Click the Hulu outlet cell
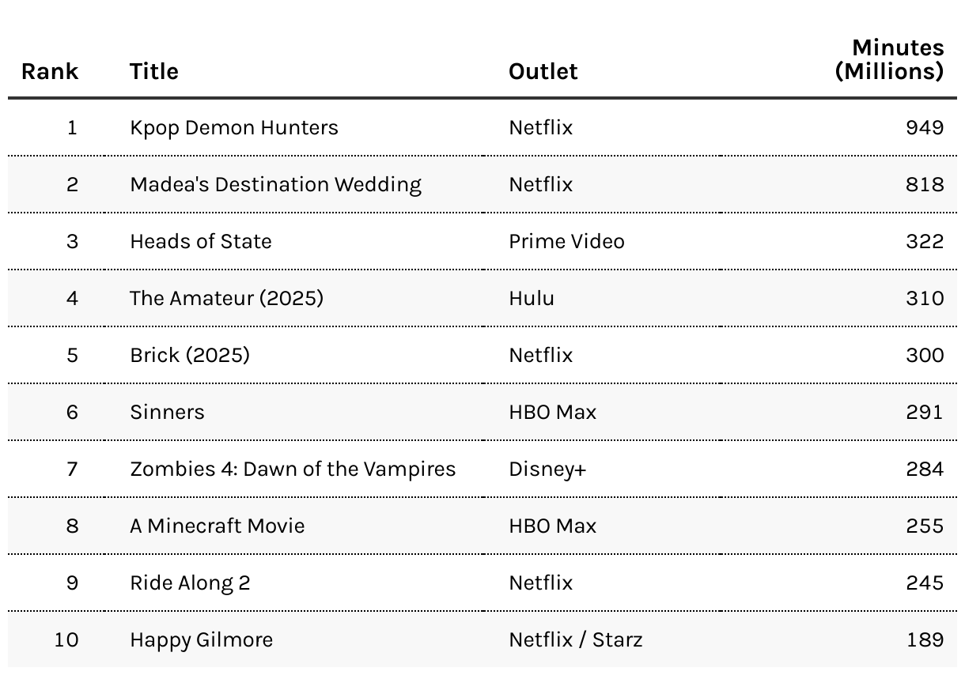 tap(532, 298)
